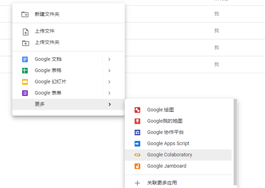Select Google Colaboratory entry
Viewport: 265px width, 188px height.
178,155
